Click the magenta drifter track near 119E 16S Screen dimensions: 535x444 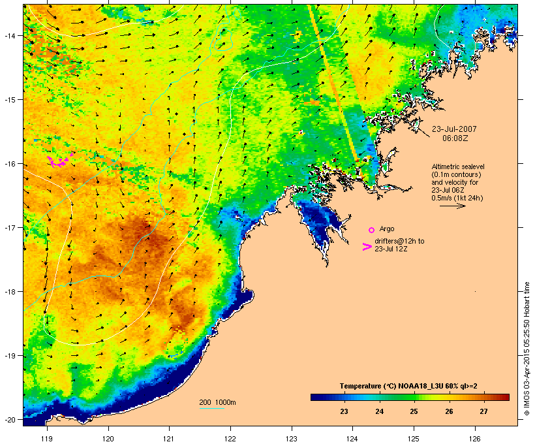tap(61, 161)
